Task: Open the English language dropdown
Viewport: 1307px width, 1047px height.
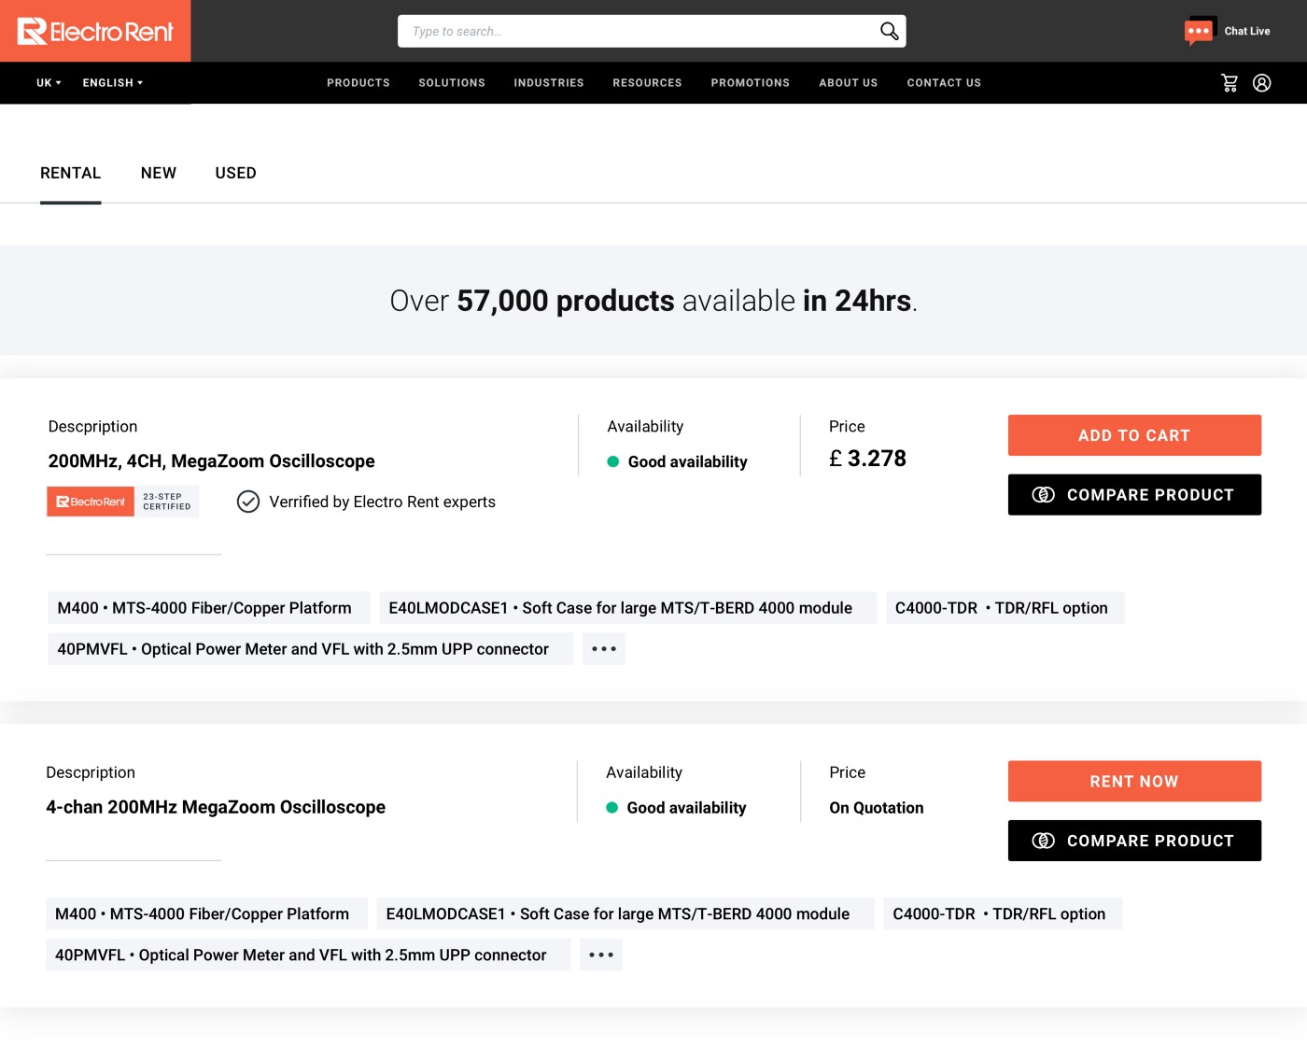Action: click(x=113, y=83)
